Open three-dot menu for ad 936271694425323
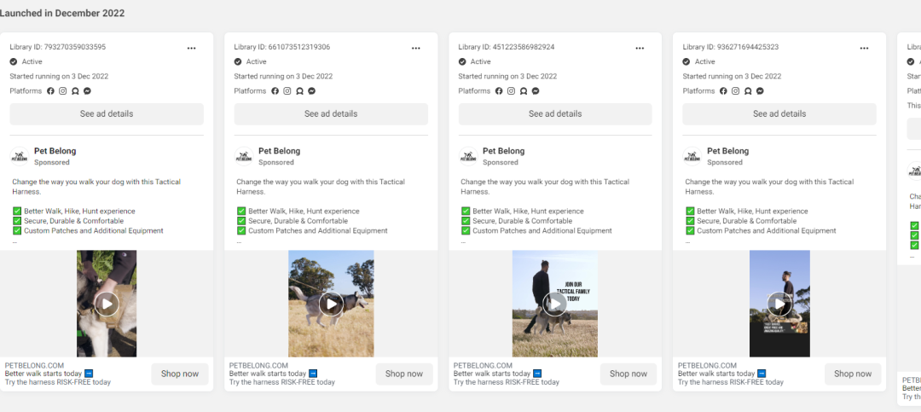The image size is (921, 412). coord(865,48)
